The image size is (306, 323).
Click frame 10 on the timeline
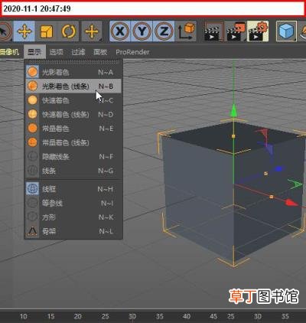[24, 316]
